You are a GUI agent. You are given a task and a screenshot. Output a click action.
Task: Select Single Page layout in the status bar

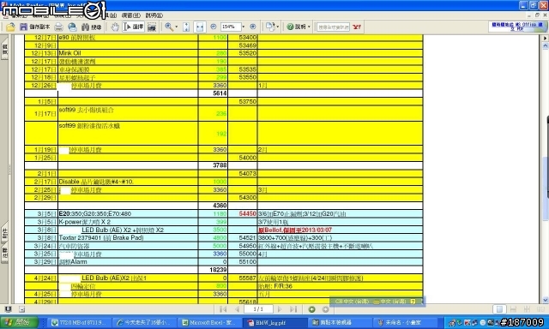[499, 309]
